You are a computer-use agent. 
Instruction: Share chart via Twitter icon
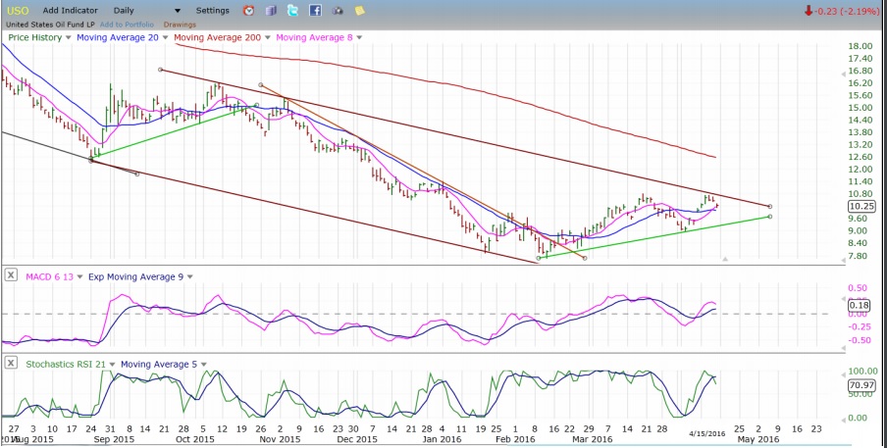292,11
